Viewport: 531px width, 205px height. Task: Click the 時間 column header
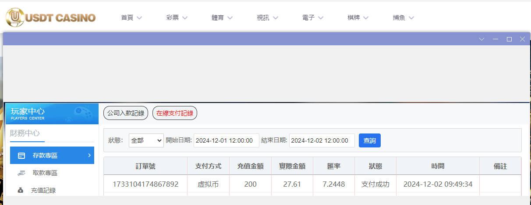coord(438,166)
